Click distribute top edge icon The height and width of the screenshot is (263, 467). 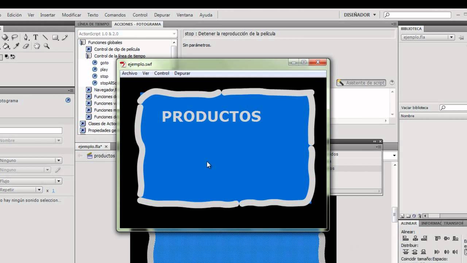click(405, 252)
